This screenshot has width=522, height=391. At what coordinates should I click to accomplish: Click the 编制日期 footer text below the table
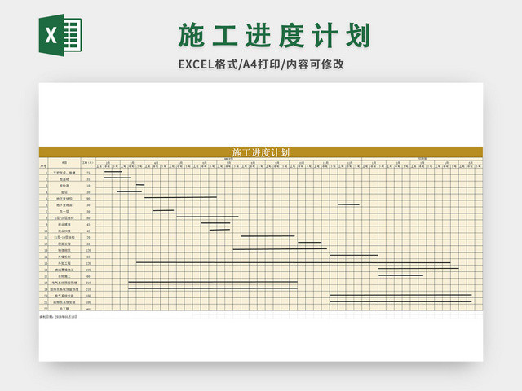pyautogui.click(x=59, y=317)
